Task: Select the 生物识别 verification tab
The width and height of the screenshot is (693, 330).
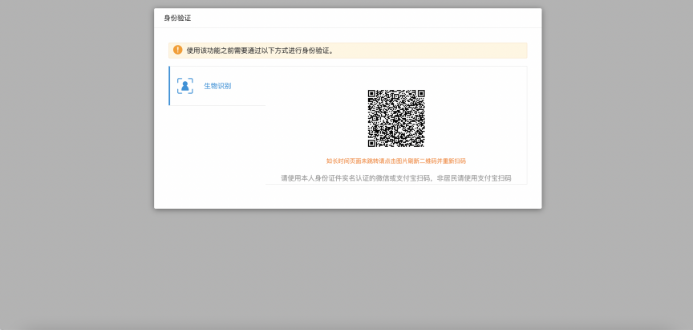Action: point(217,86)
